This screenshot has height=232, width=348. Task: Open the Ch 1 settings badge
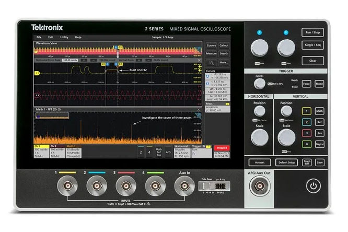(41, 152)
